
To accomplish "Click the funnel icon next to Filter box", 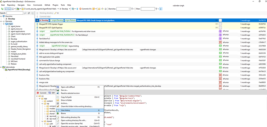I will click(156, 9).
